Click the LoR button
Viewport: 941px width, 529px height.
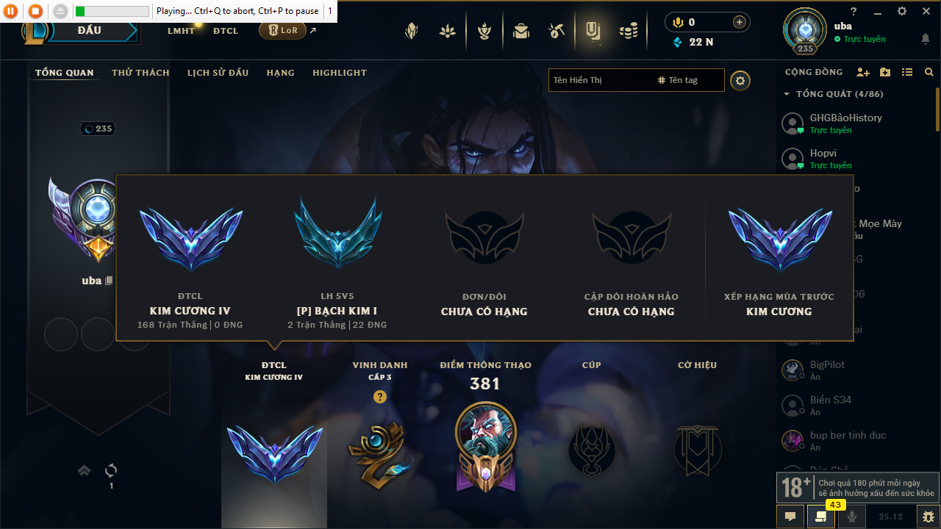282,30
